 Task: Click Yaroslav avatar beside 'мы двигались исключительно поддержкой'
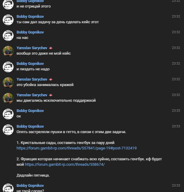pos(8,98)
